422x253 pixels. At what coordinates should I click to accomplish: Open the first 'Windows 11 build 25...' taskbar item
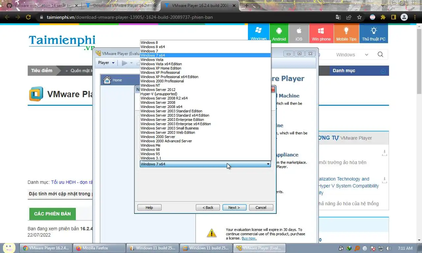(x=153, y=248)
